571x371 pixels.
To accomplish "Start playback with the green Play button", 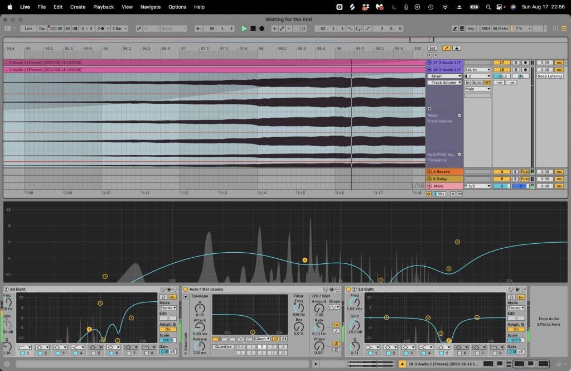I will pos(244,28).
